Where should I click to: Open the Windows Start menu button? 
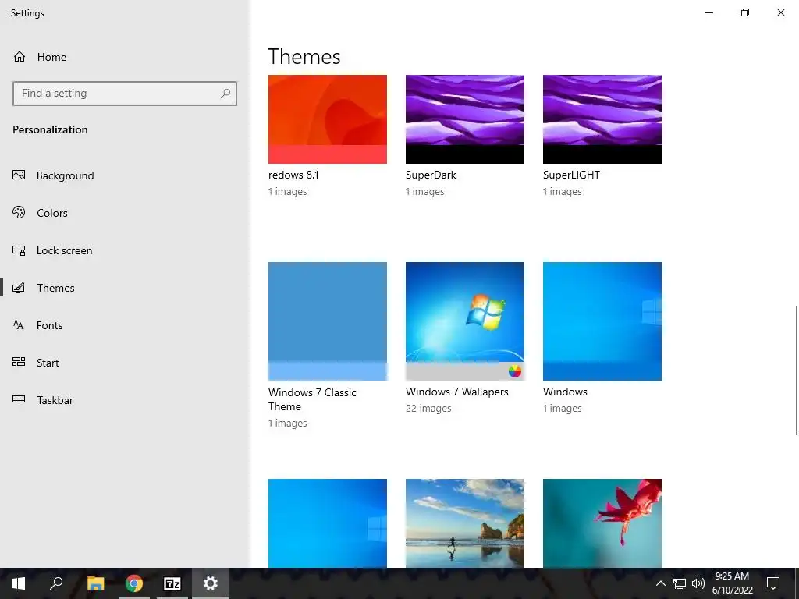coord(19,583)
